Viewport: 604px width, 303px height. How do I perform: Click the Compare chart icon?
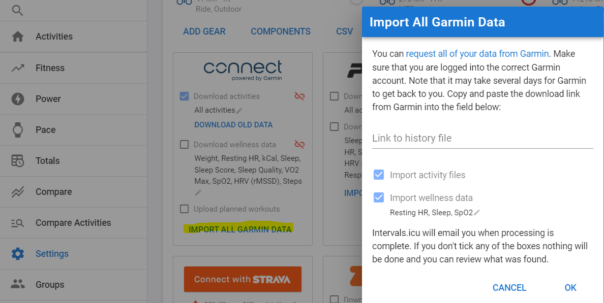pos(18,192)
